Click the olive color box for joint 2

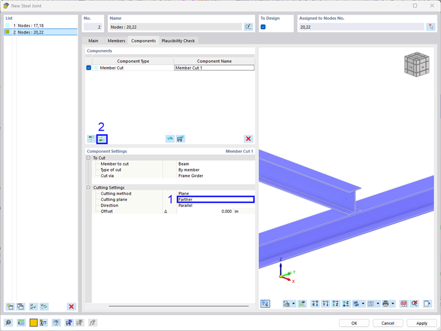(8, 32)
